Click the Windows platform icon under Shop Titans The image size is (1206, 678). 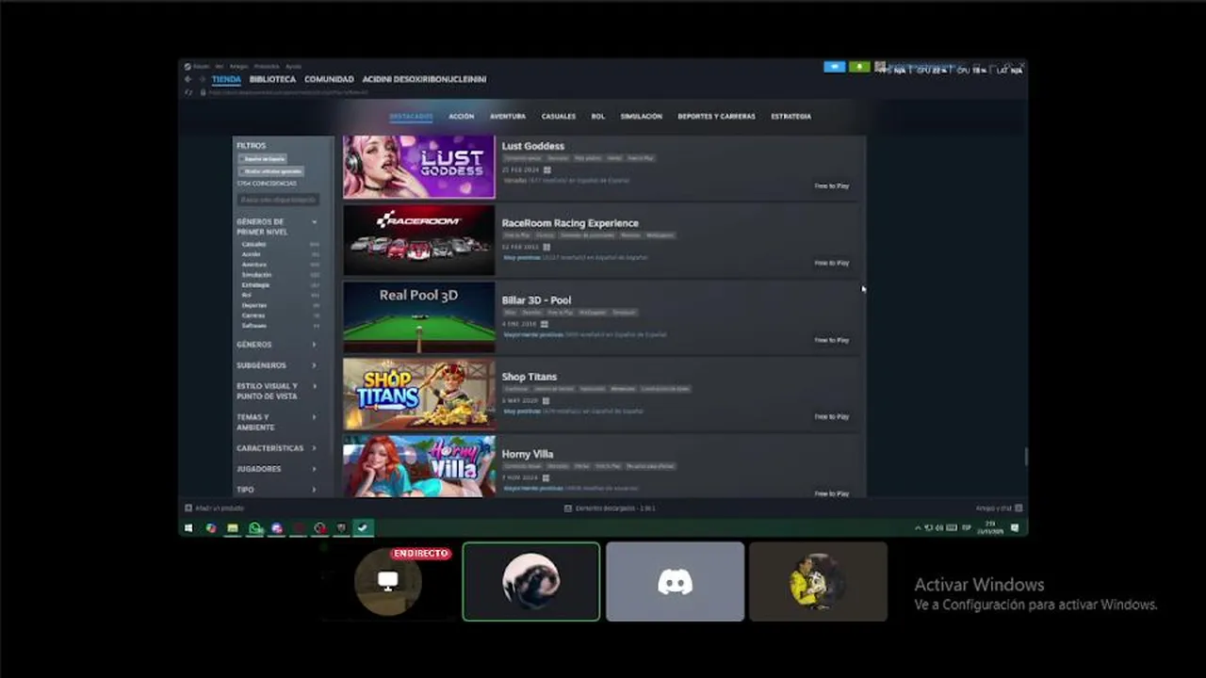[546, 401]
